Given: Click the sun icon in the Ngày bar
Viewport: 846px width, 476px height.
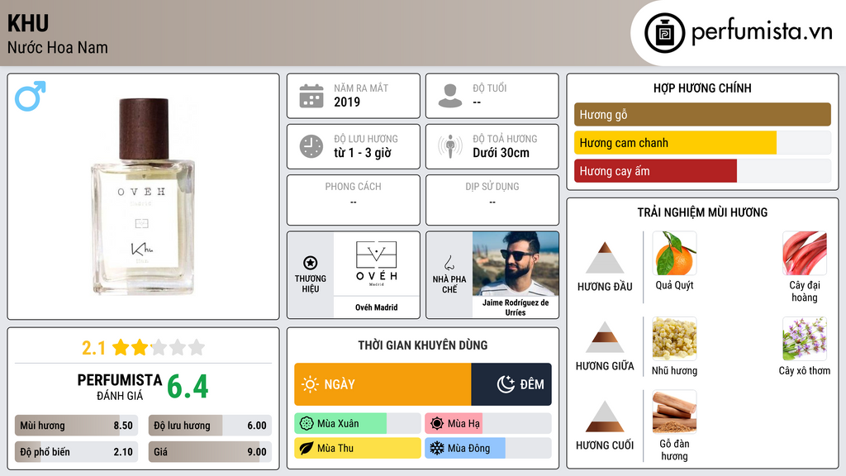Looking at the screenshot, I should tap(310, 384).
